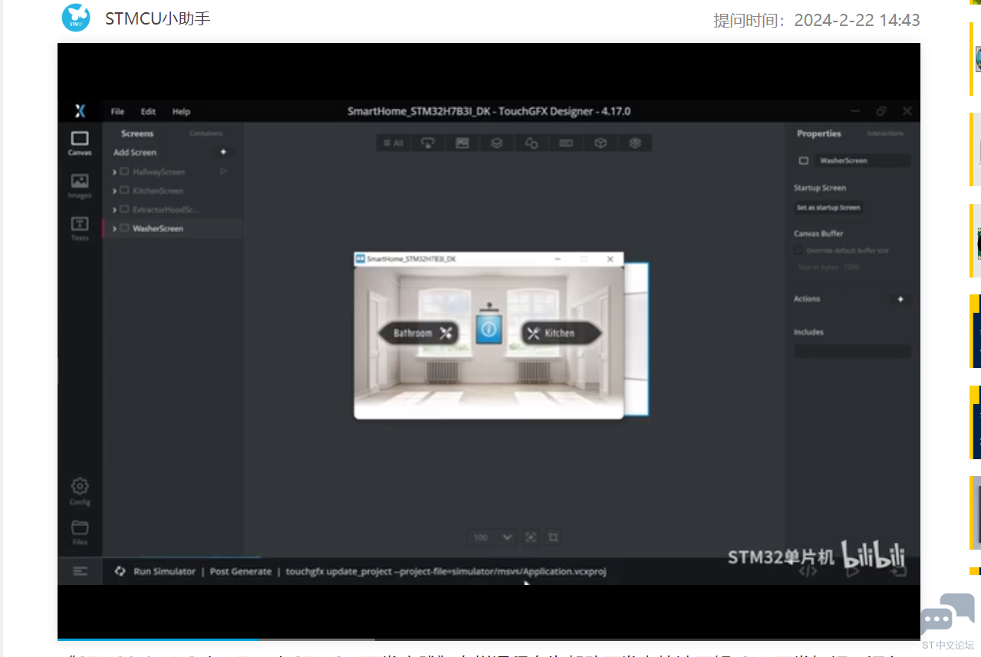Click Run Simulator in status bar

click(164, 571)
